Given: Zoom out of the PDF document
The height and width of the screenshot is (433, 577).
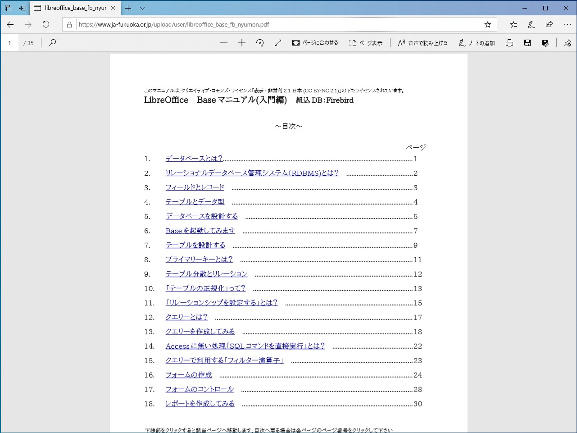Looking at the screenshot, I should click(224, 43).
